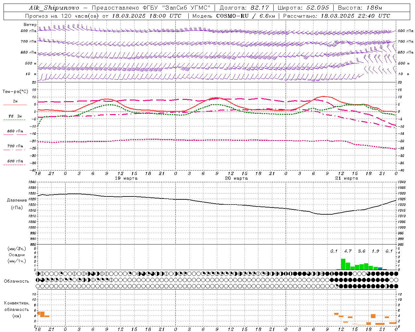Click the forecast start time 18.03.2025 18:00 UTC

tap(147, 16)
